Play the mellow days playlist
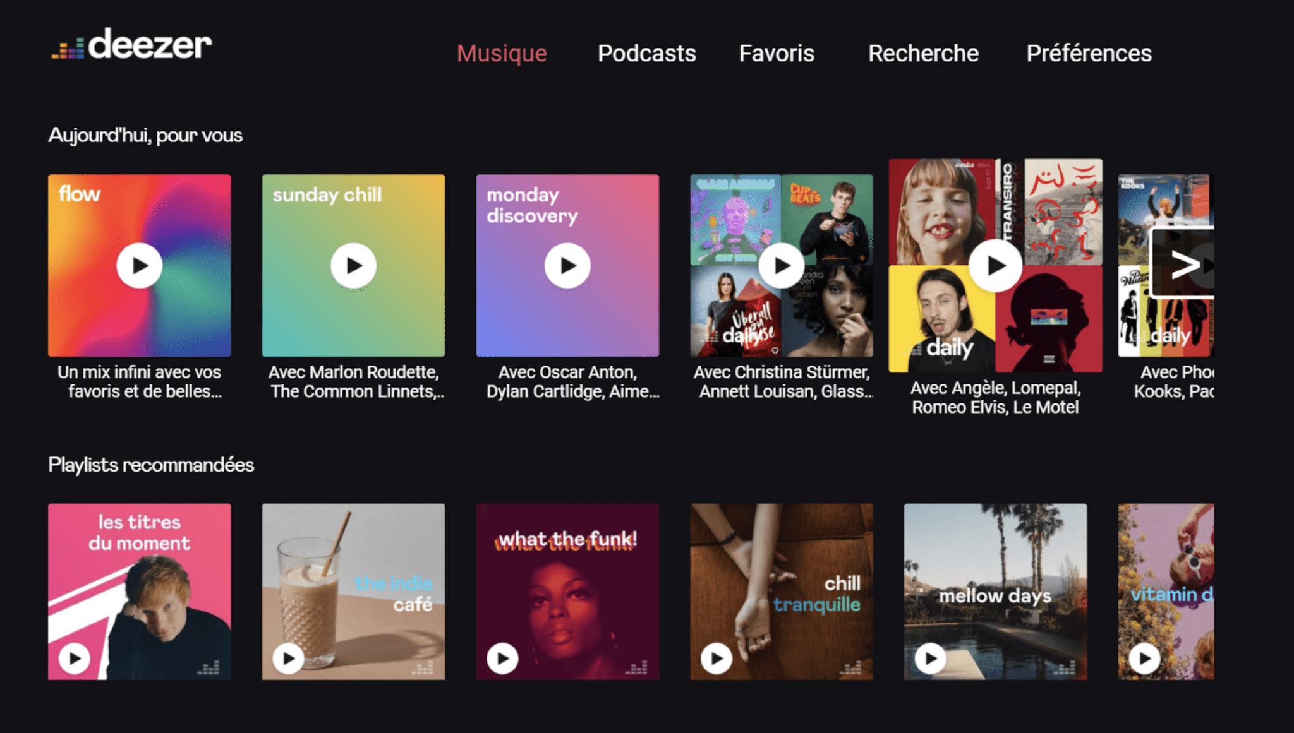The image size is (1294, 733). (931, 659)
